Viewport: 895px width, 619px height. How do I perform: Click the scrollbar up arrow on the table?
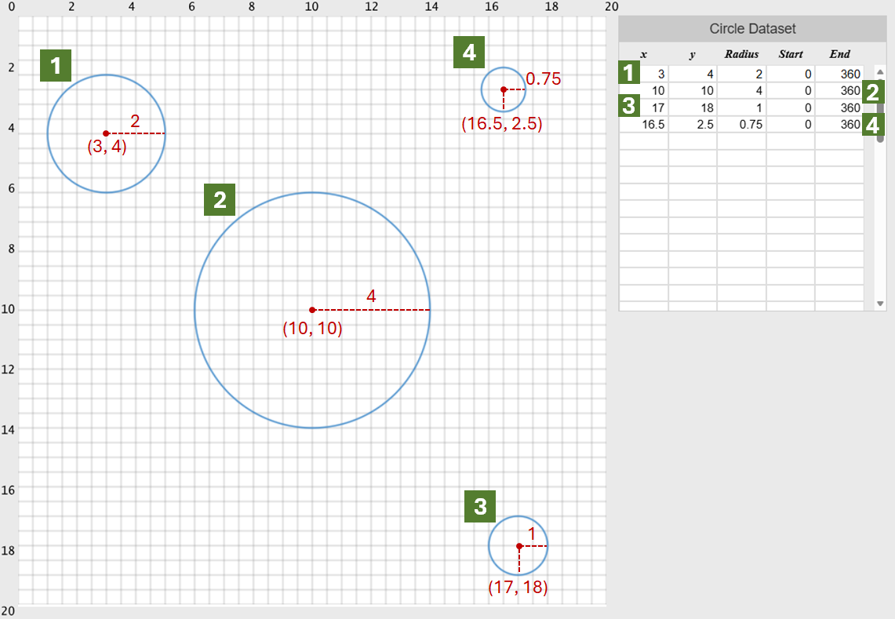(x=879, y=73)
